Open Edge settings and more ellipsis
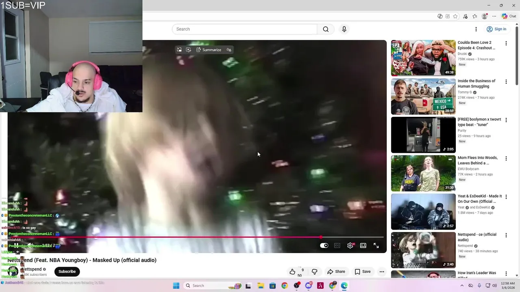 494,16
